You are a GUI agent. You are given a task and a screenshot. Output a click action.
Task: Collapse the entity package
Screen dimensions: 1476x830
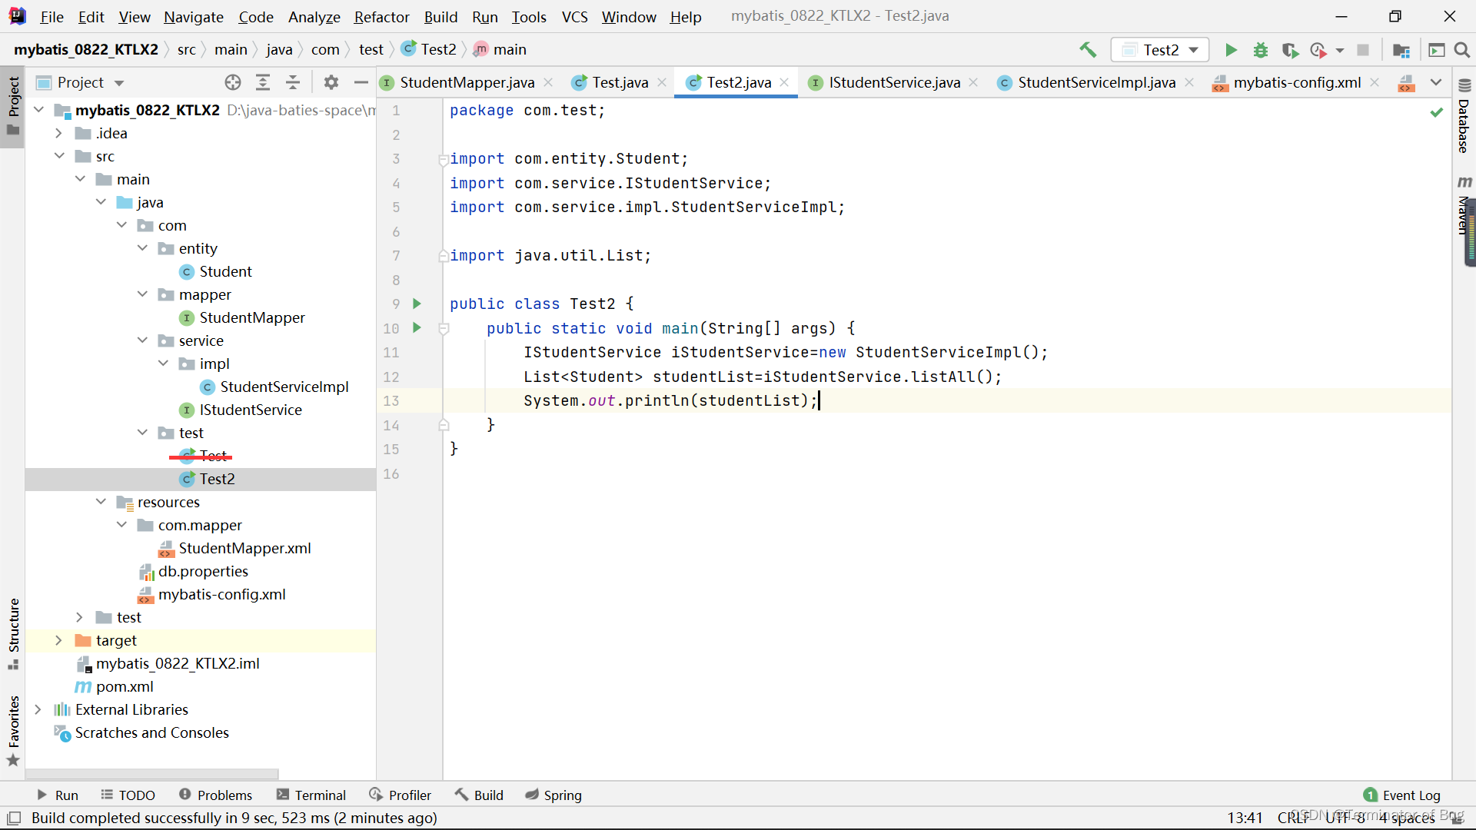(142, 248)
